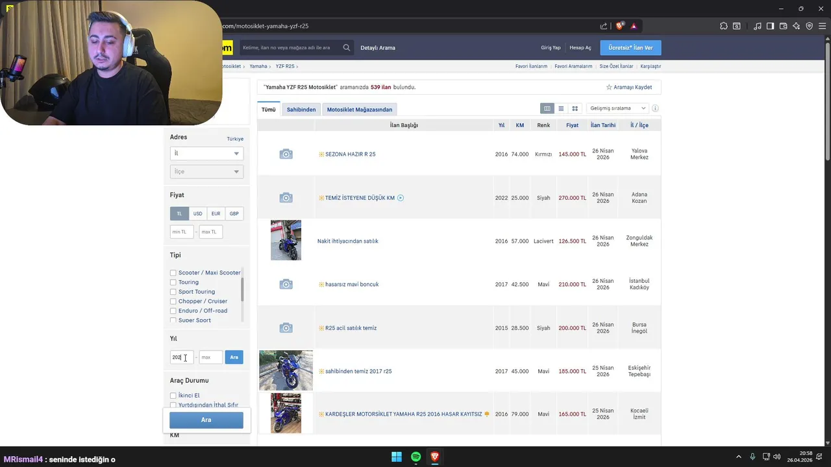Click the Hesap Aç link
Screen dimensions: 831x467
(x=580, y=47)
